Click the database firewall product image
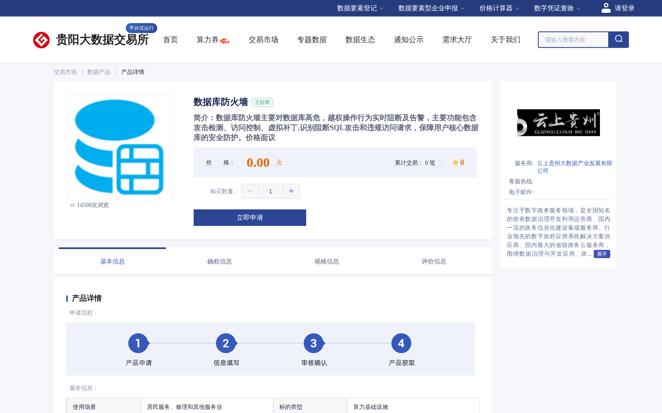 pyautogui.click(x=120, y=147)
